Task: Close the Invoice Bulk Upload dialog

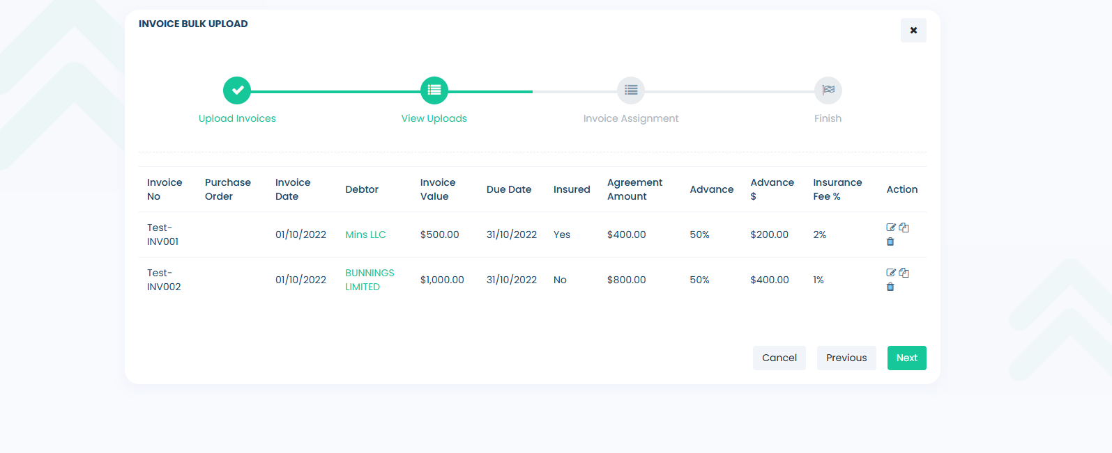Action: click(x=913, y=31)
